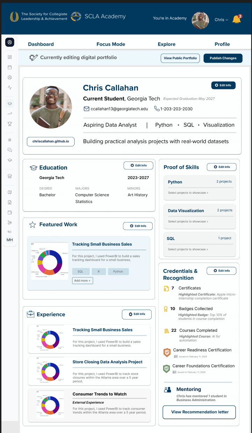Switch to the Focus Mode tab
The height and width of the screenshot is (433, 252).
coord(111,44)
